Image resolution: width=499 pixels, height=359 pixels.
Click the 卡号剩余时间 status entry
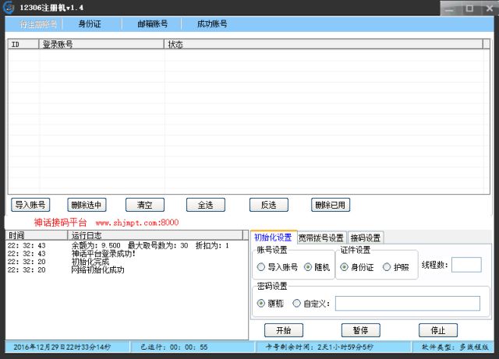[319, 347]
